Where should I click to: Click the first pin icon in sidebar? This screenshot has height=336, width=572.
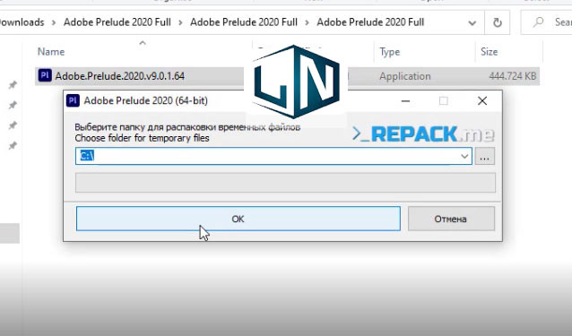click(x=13, y=85)
